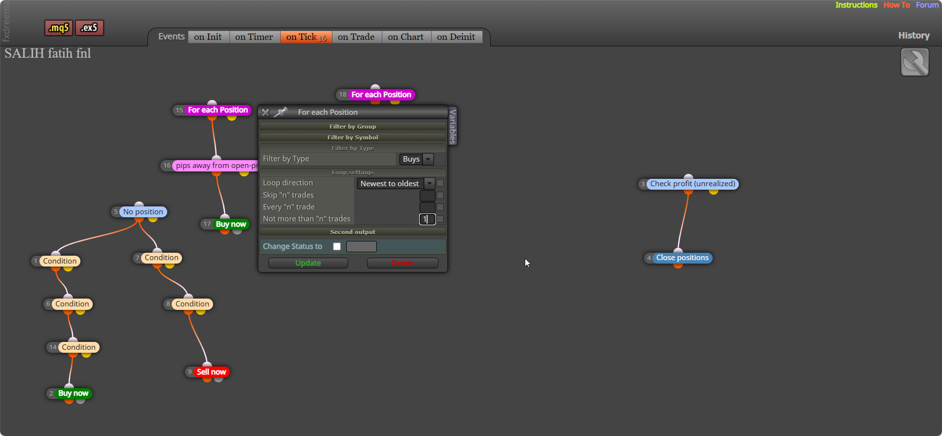This screenshot has width=942, height=436.
Task: Expand Filter by Symbol section
Action: (353, 137)
